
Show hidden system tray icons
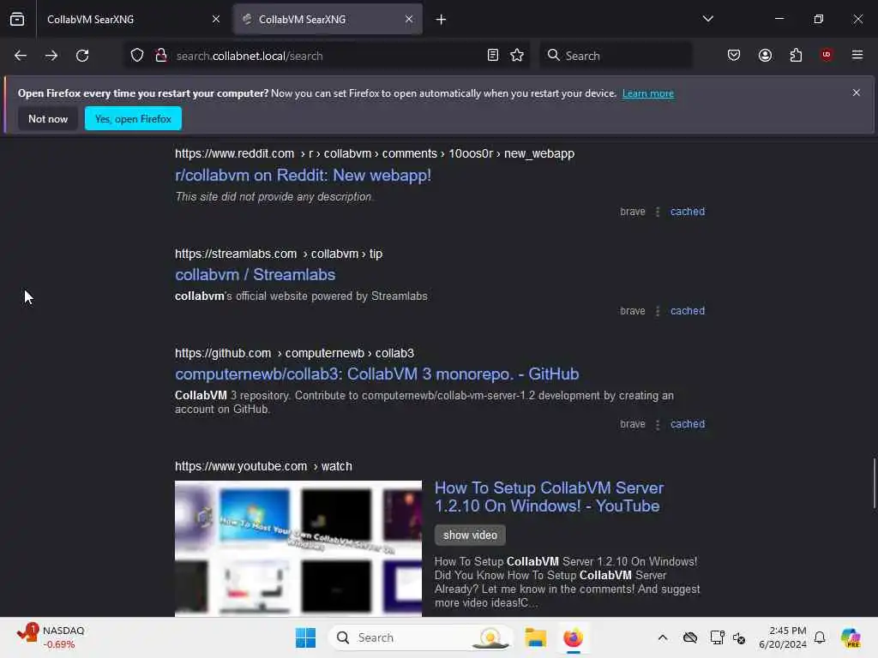click(663, 637)
